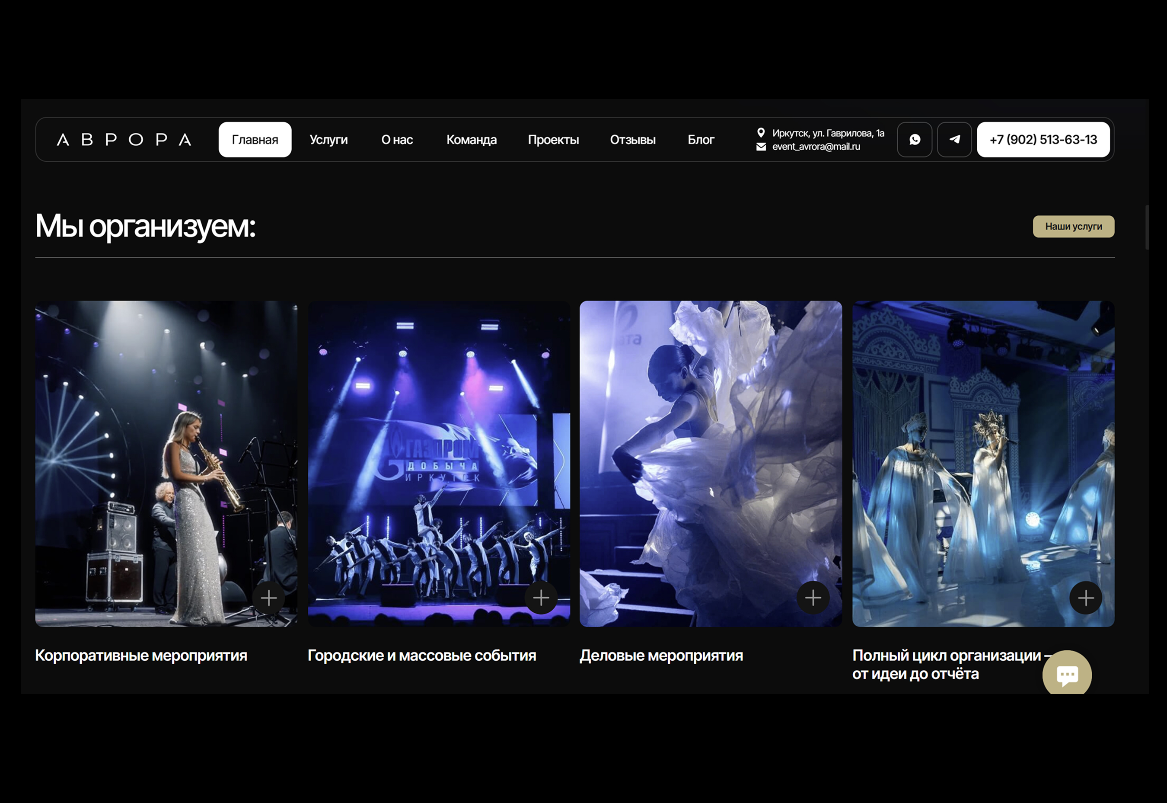Click the АВРОРА logo

tap(124, 139)
